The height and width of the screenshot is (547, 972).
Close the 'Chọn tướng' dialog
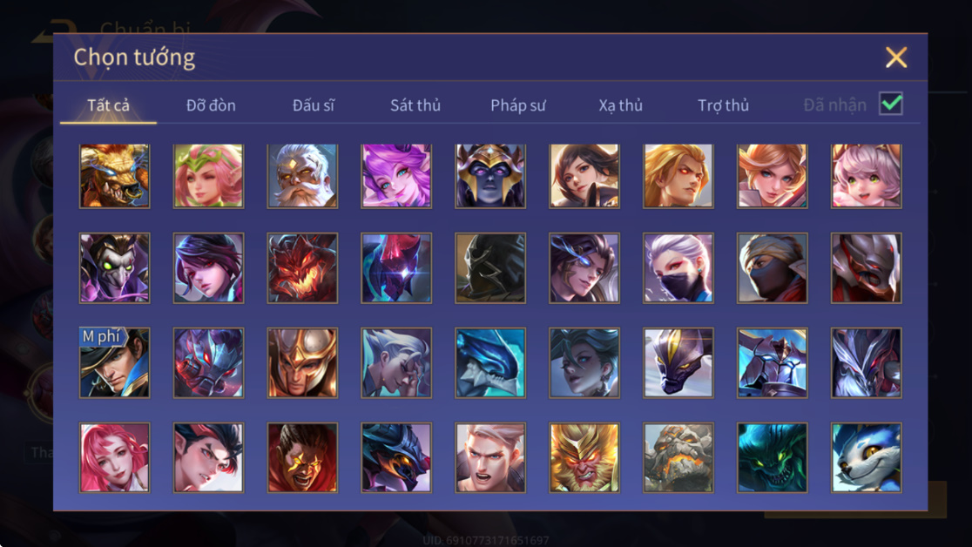(x=895, y=57)
